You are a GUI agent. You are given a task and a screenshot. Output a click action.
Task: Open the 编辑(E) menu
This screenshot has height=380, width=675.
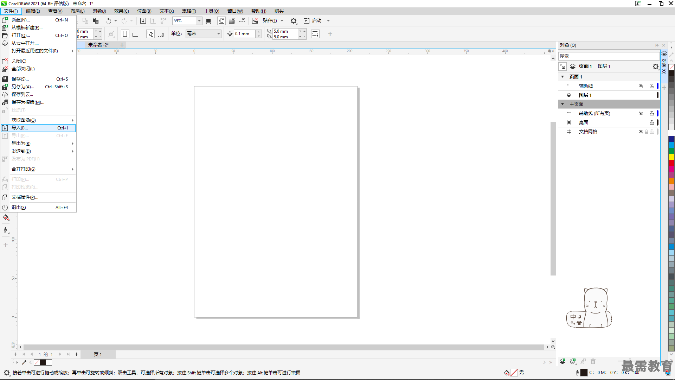[33, 11]
